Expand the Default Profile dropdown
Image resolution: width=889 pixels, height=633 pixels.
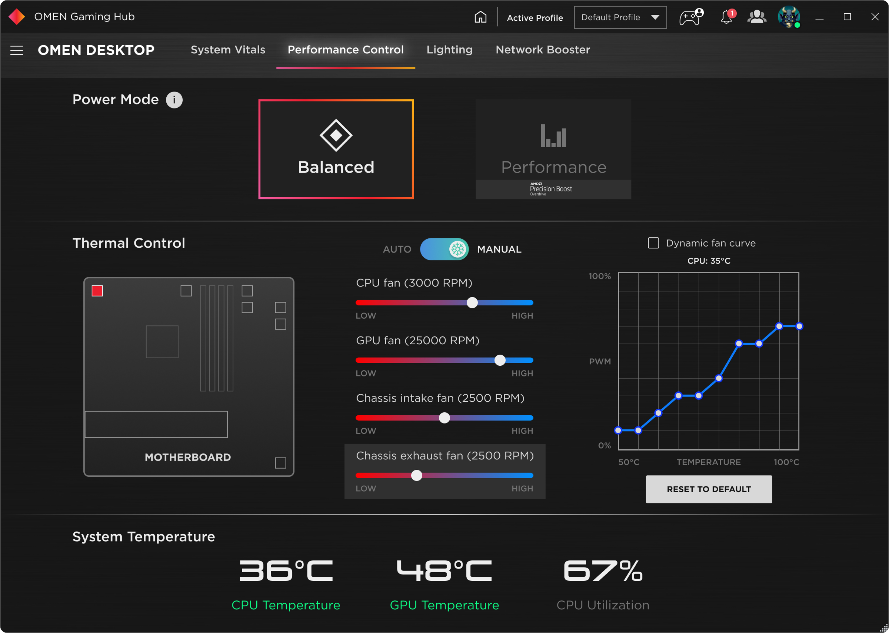[620, 17]
